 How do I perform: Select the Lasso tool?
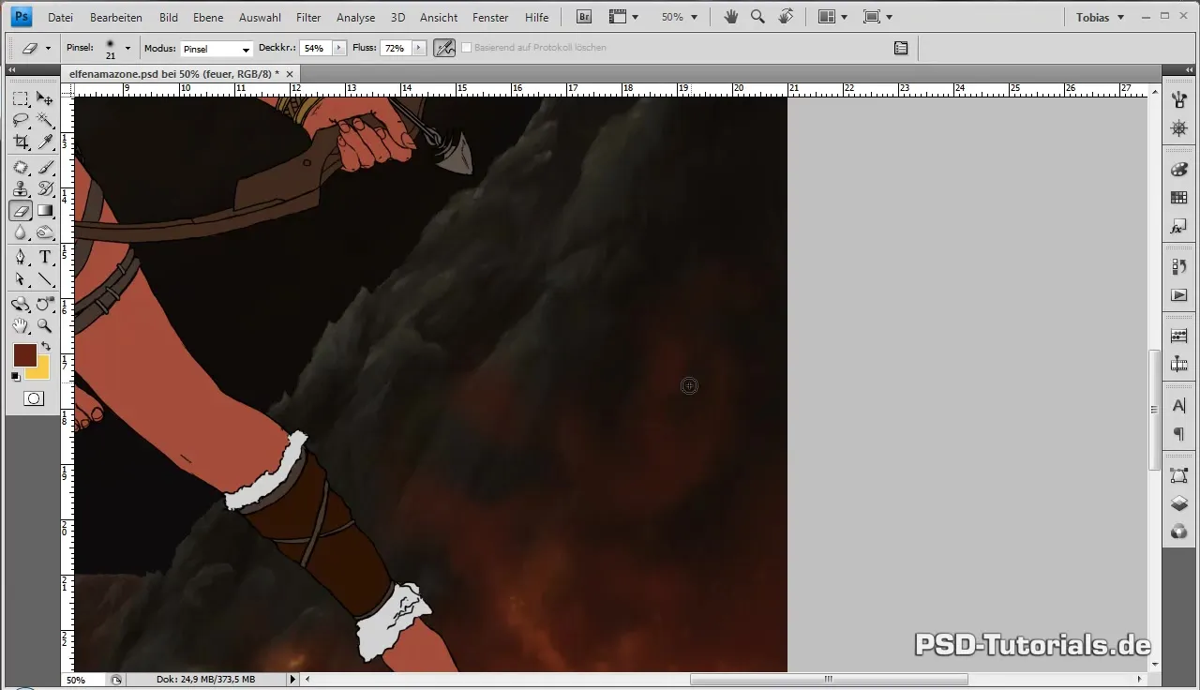tap(21, 120)
